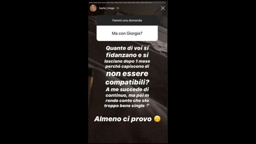Close the story with the X icon
The image size is (256, 144).
tap(163, 8)
